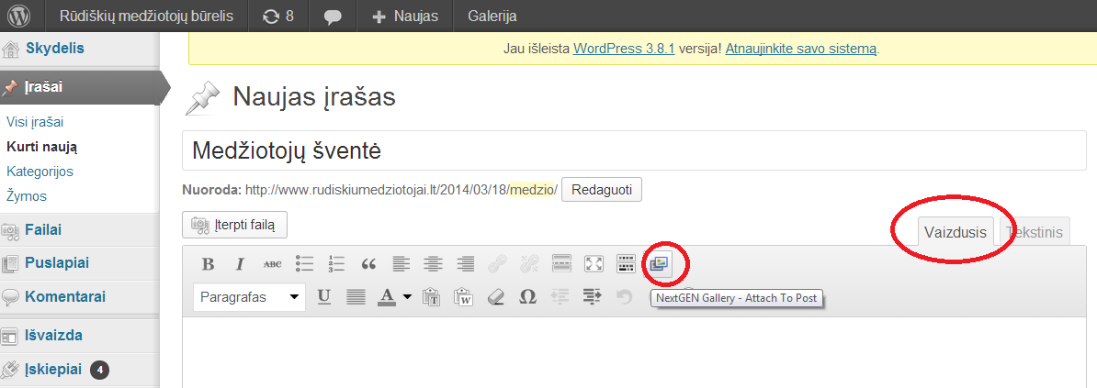
Task: Open the 8 updates indicator
Action: 277,16
